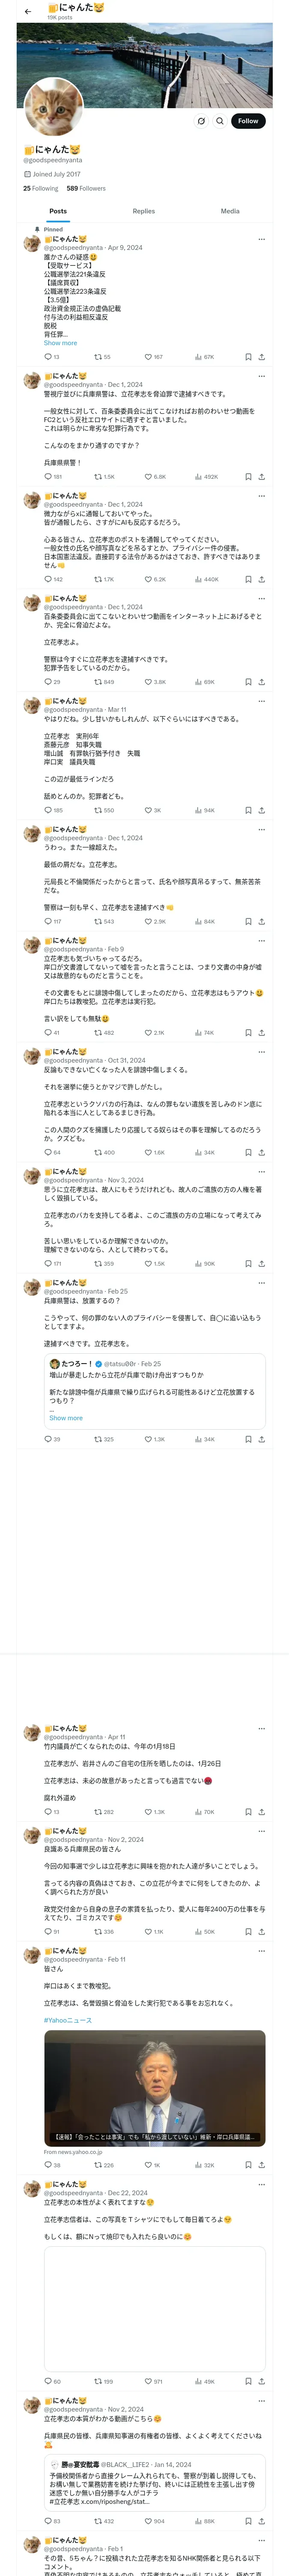Show more of the quoted たつろー post

tap(66, 1418)
